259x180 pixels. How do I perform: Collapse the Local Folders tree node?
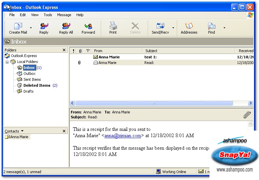click(7, 62)
